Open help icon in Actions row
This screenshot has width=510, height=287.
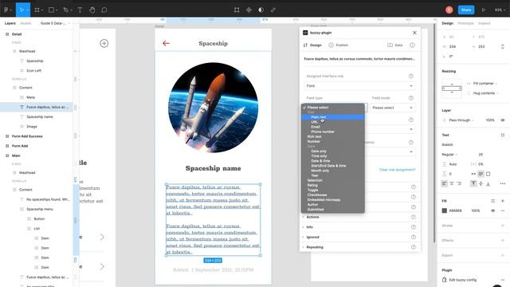(414, 217)
